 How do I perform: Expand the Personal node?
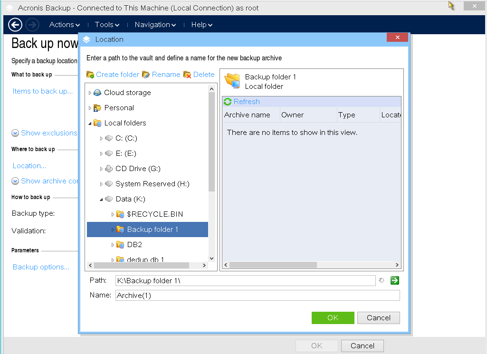click(x=90, y=108)
